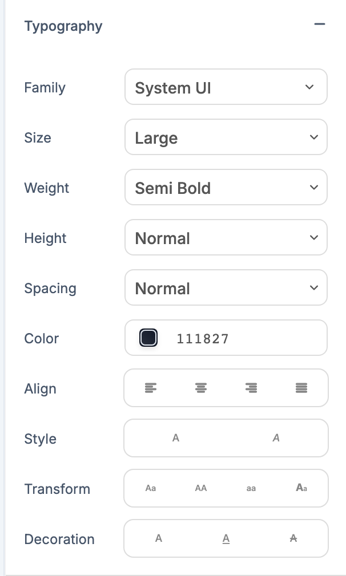The width and height of the screenshot is (346, 576).
Task: Set transform to all lowercase
Action: [x=251, y=488]
